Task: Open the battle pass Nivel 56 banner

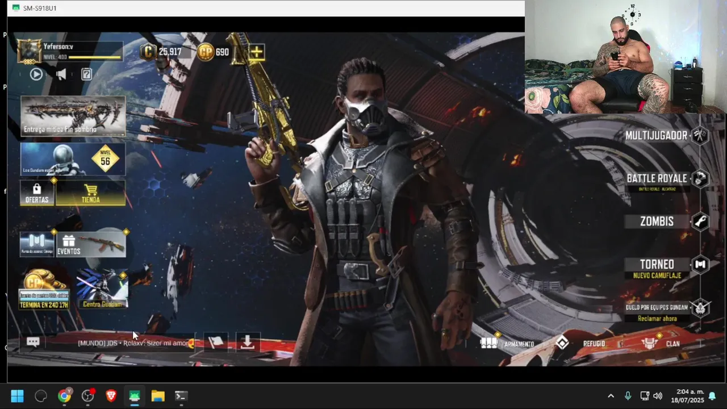Action: (73, 159)
